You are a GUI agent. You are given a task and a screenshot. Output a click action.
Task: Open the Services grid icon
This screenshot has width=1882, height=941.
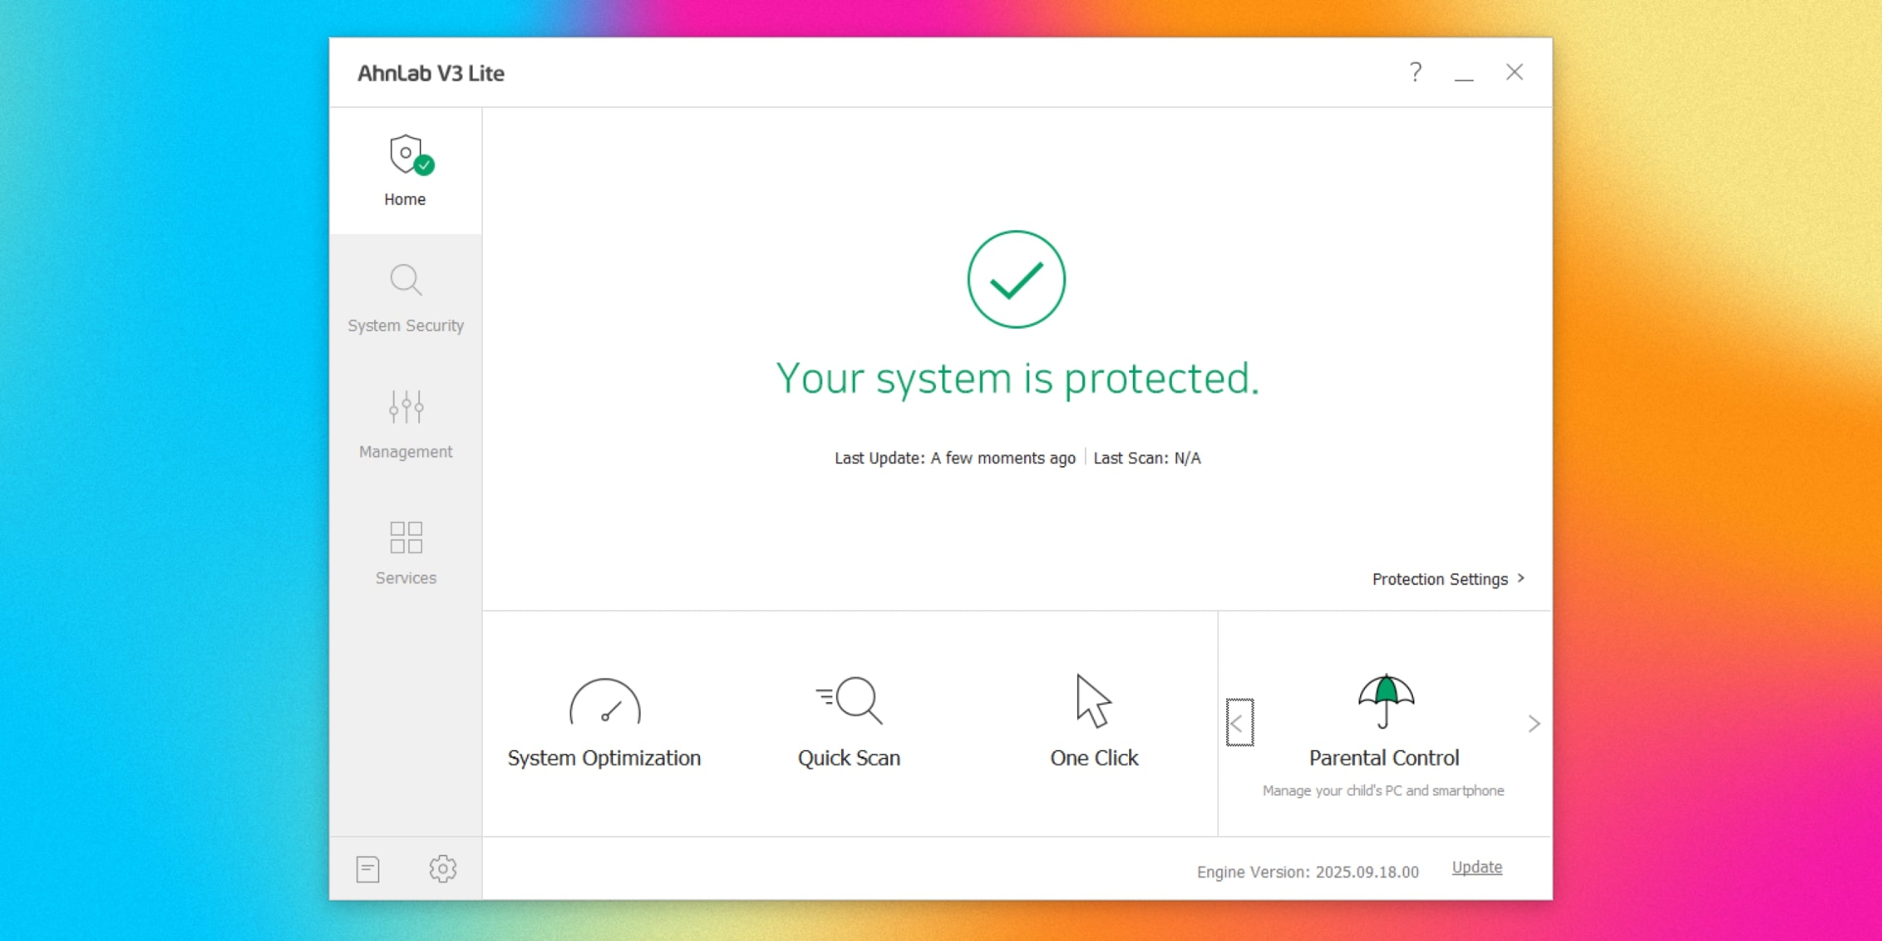click(406, 537)
